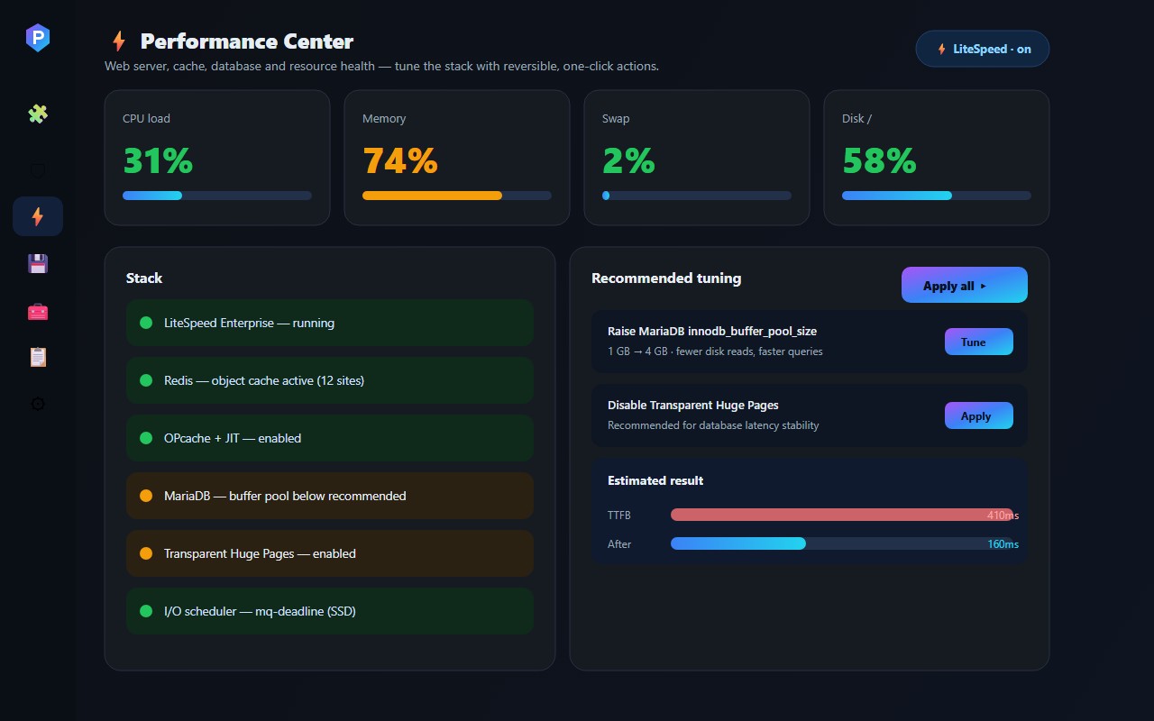Click the page subtitle about reversible actions
The height and width of the screenshot is (721, 1154).
381,67
